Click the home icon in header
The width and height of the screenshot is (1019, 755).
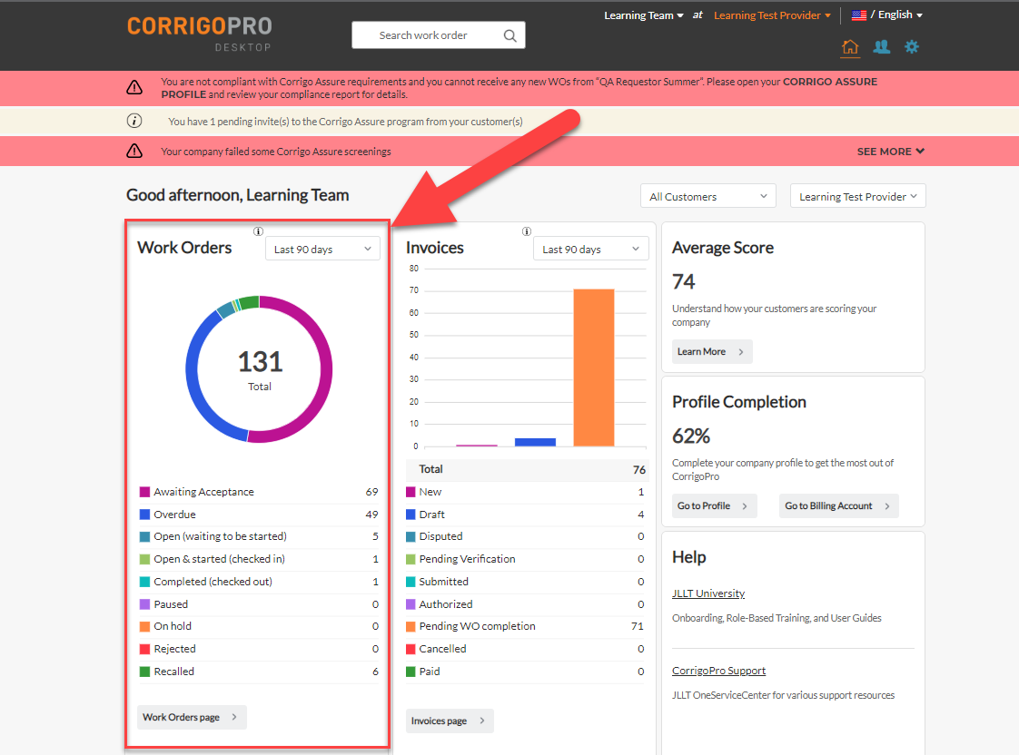pos(850,47)
